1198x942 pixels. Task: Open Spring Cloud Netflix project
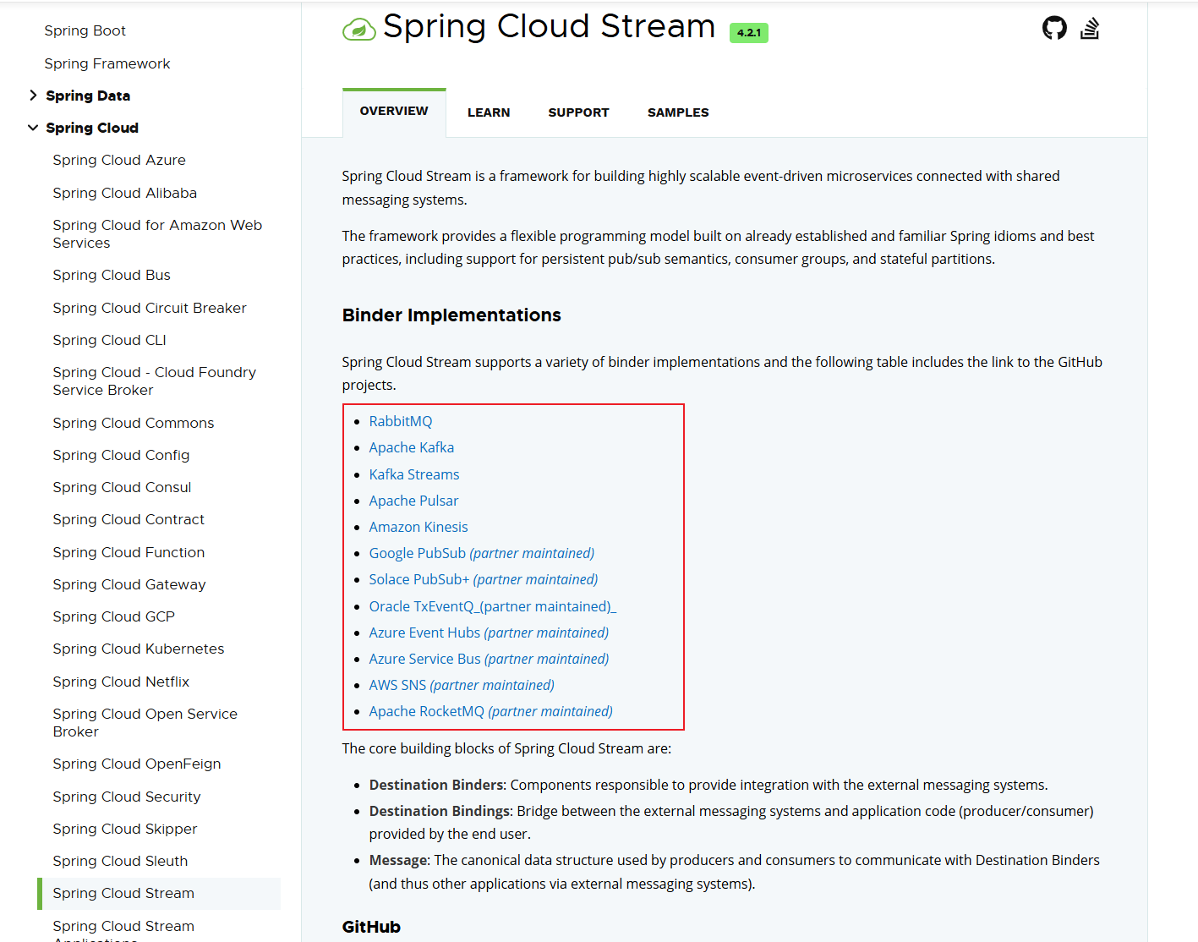pyautogui.click(x=121, y=682)
